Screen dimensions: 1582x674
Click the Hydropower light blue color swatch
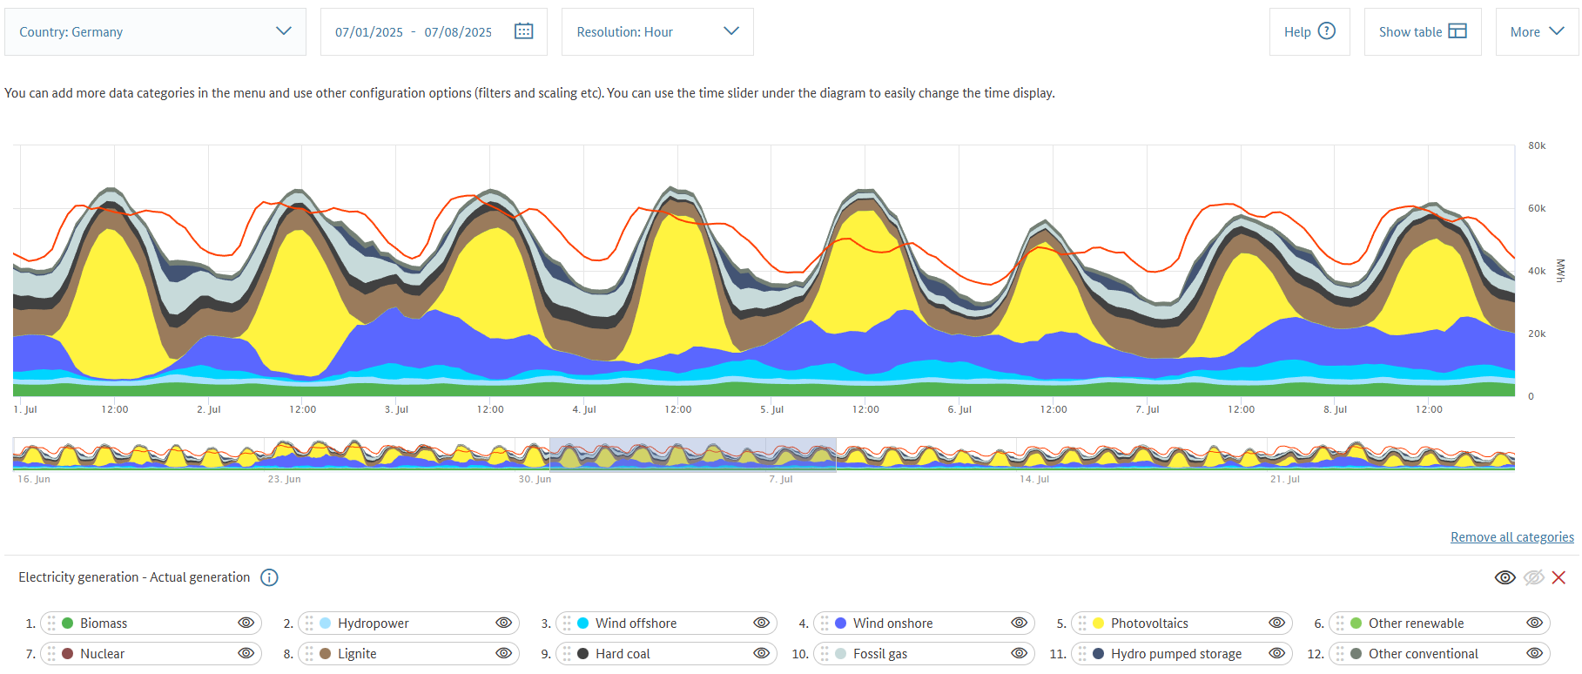coord(325,623)
